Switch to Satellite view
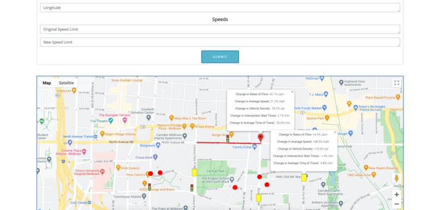Screen dimensions: 440x210 66,83
